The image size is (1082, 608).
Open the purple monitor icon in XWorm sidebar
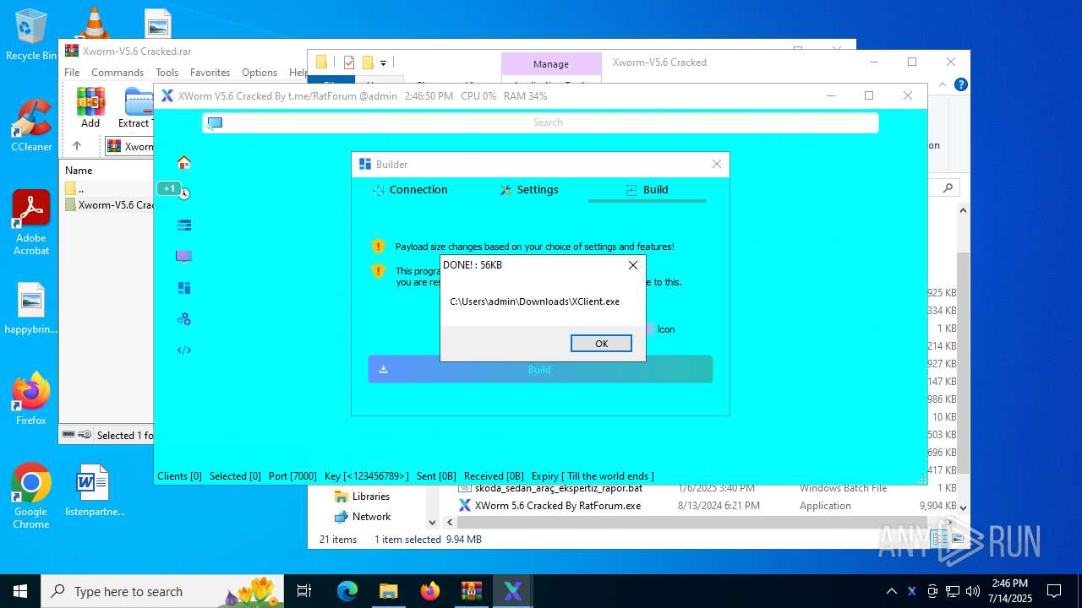[184, 256]
